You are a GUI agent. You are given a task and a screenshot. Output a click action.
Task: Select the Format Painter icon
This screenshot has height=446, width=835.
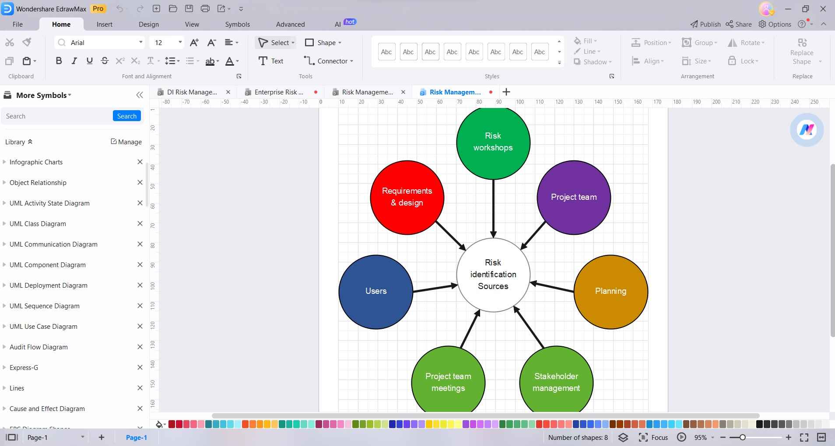(x=27, y=42)
